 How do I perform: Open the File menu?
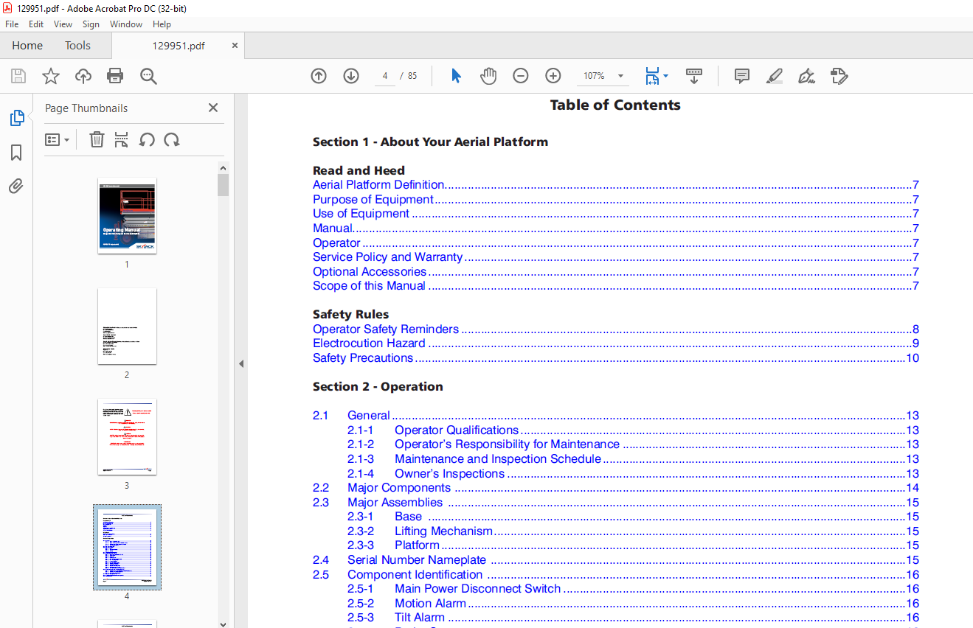12,24
